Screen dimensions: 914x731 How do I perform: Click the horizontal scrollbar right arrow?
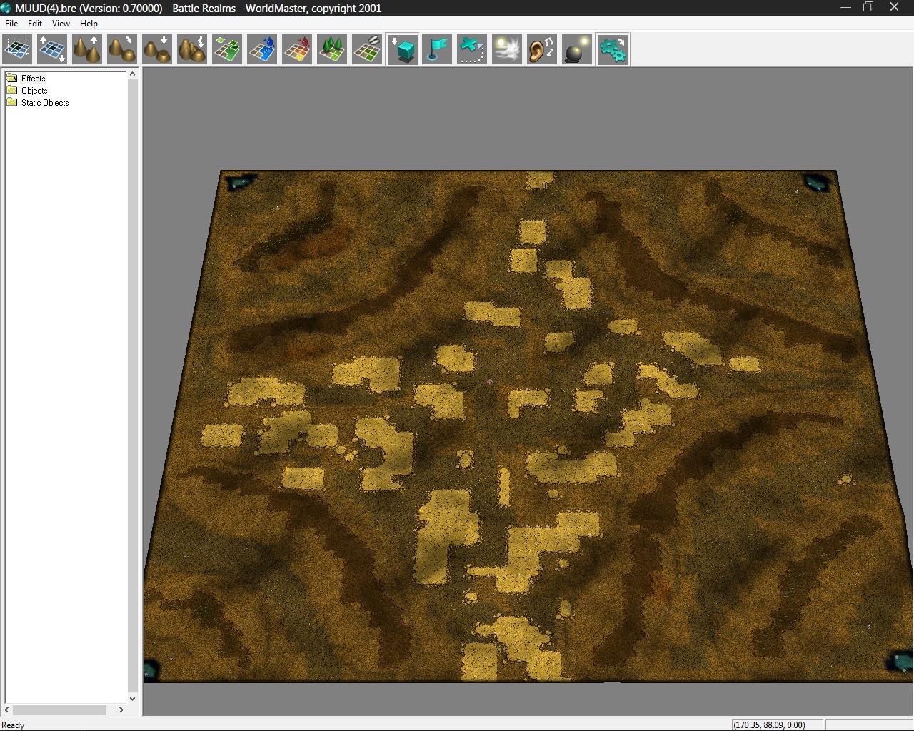[x=121, y=710]
